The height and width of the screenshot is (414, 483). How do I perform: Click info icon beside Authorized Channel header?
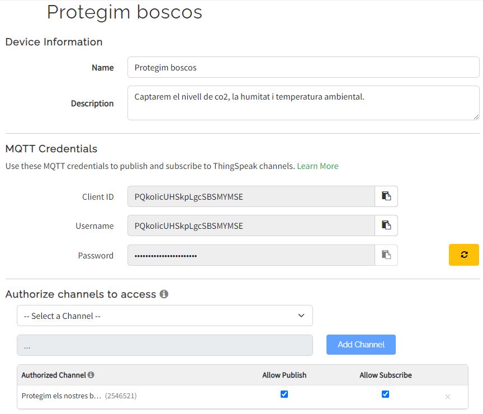pyautogui.click(x=91, y=375)
